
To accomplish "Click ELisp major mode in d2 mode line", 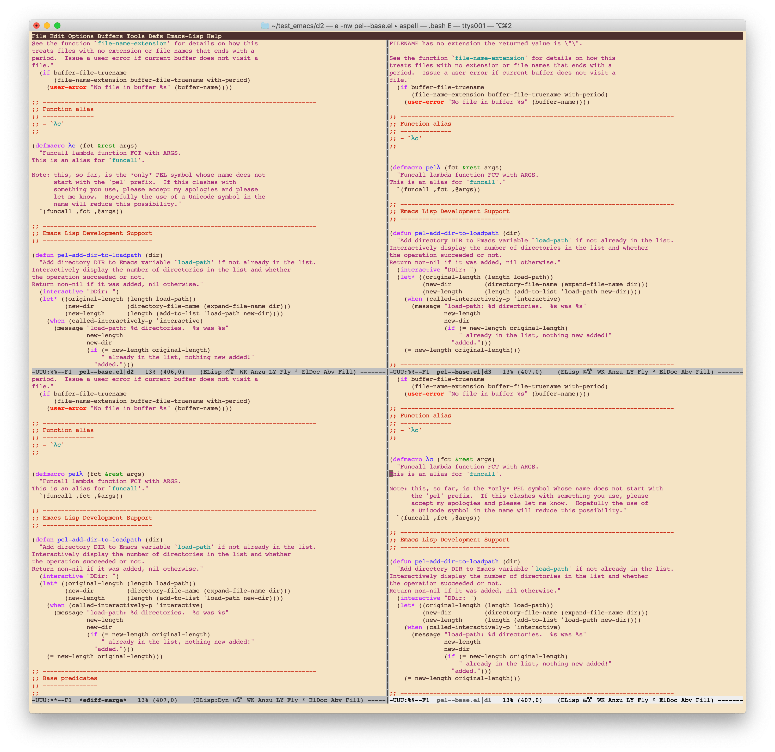I will click(212, 372).
